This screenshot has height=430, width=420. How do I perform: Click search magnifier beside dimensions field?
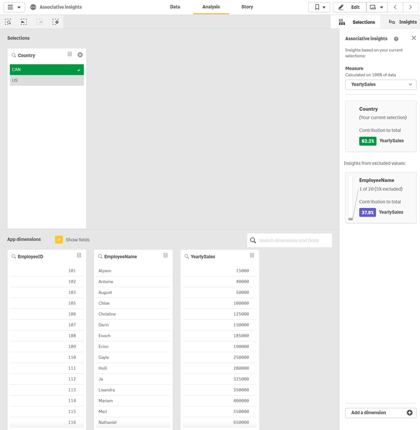pos(253,241)
